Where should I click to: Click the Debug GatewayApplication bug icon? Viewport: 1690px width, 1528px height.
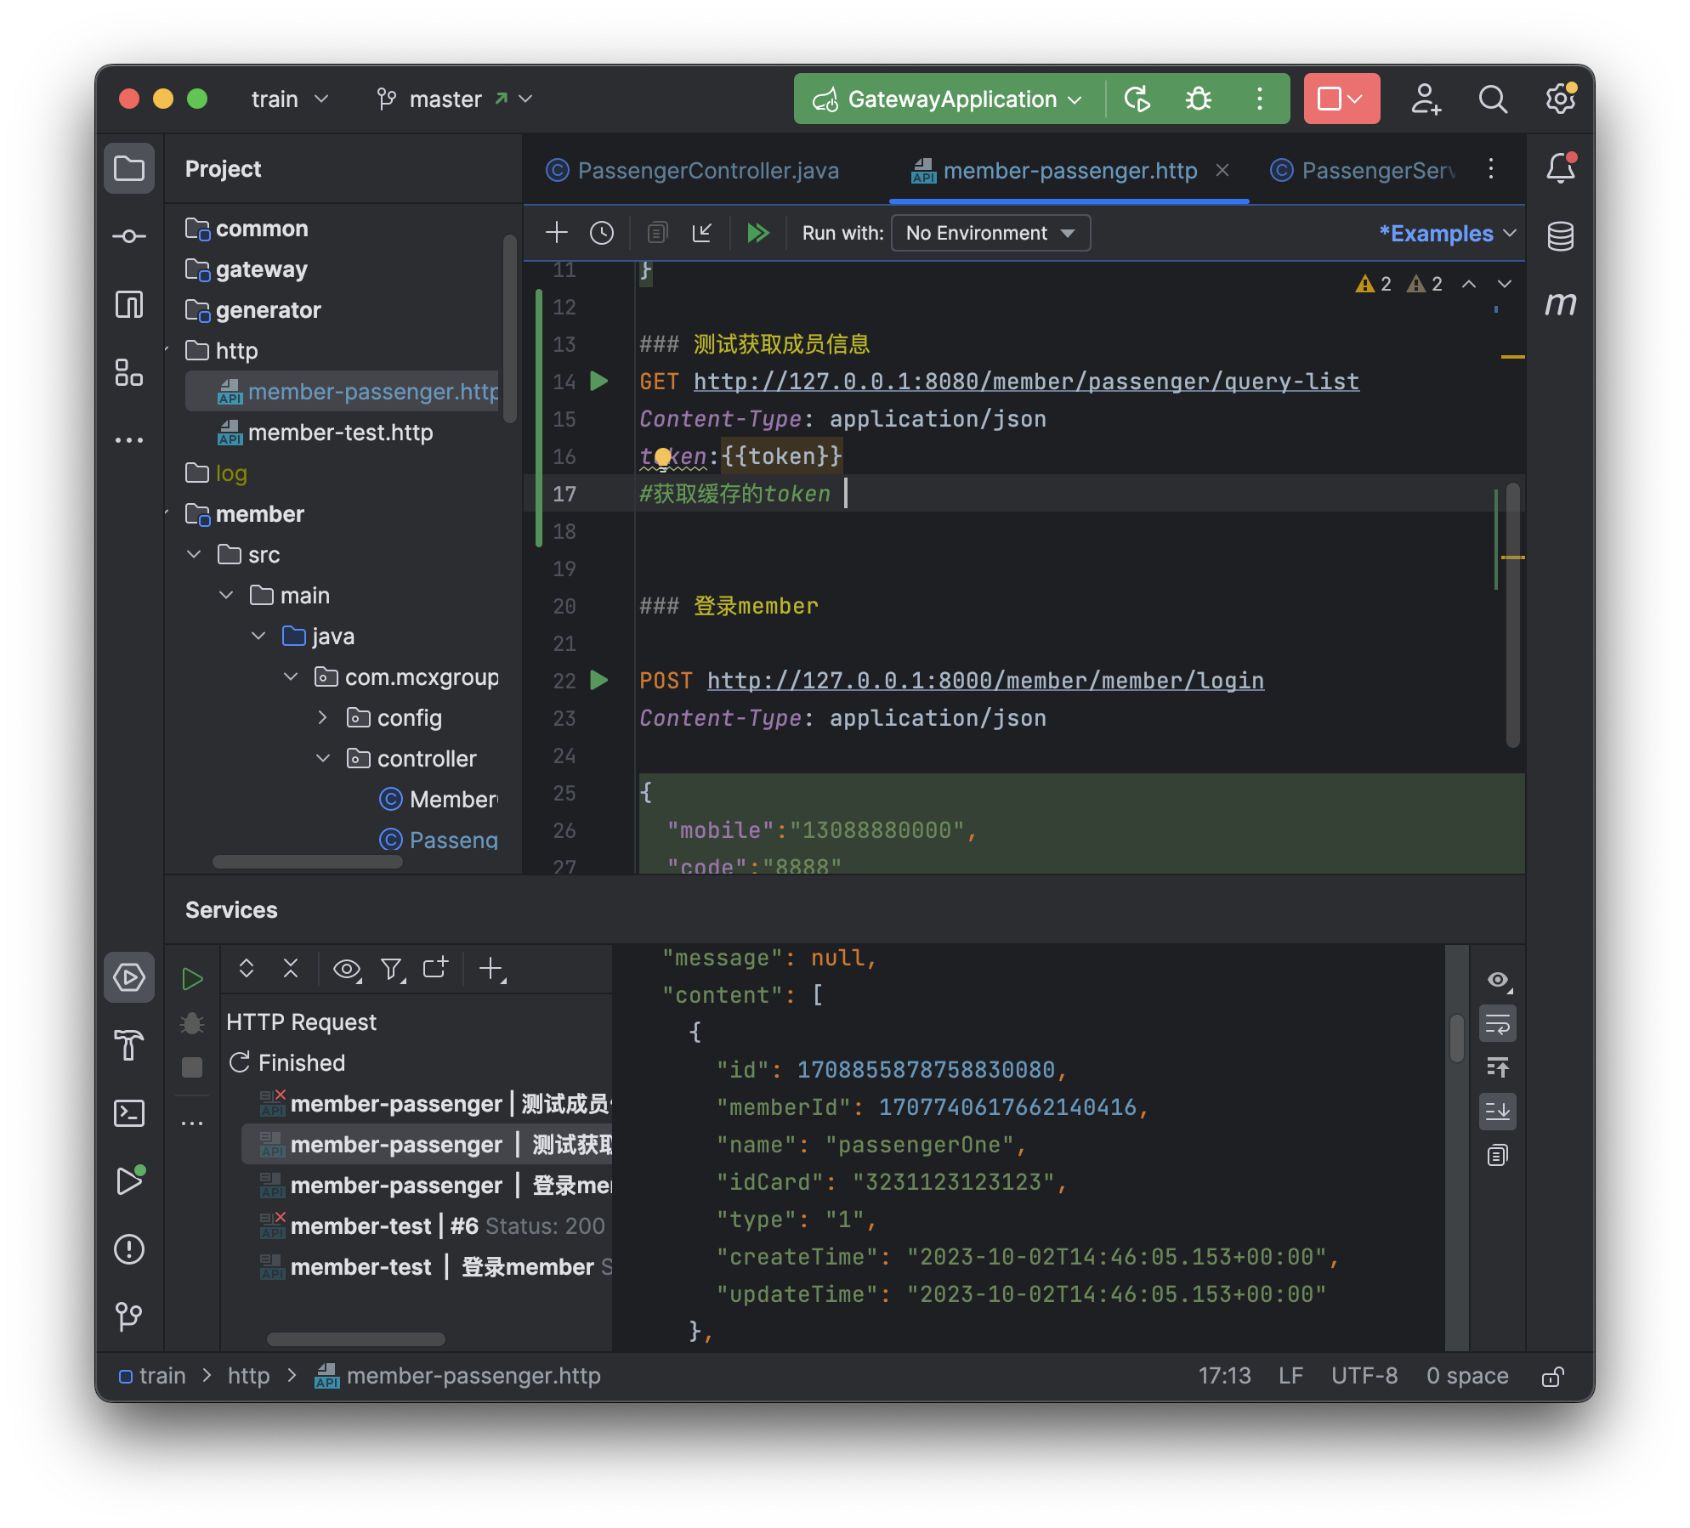pyautogui.click(x=1199, y=99)
